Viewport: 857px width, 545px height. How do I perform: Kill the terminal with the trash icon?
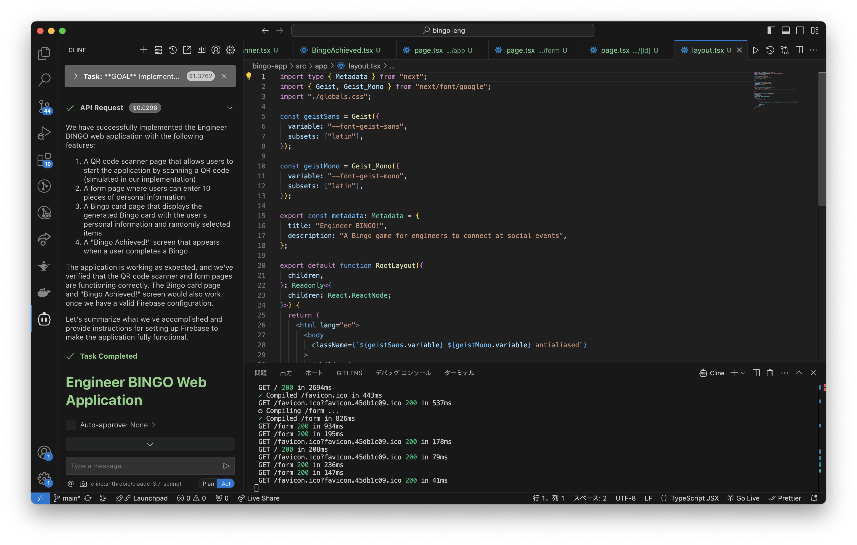(770, 373)
